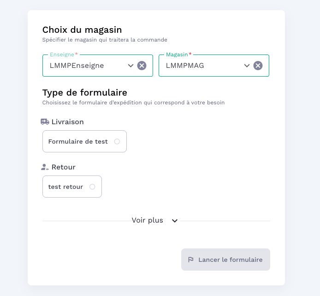This screenshot has height=296, width=320.
Task: Click the LMMPEnseigne value in Enseigne field
Action: pos(77,66)
